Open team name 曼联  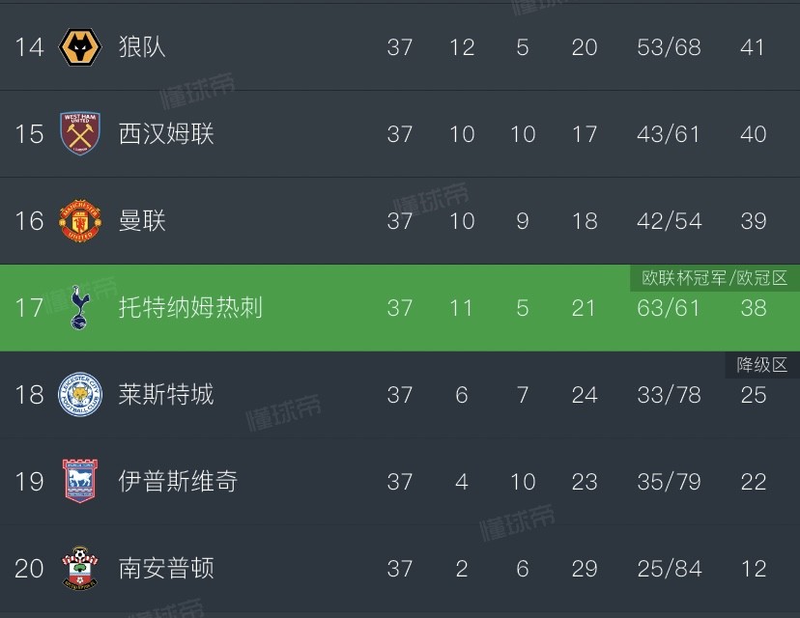tap(142, 220)
